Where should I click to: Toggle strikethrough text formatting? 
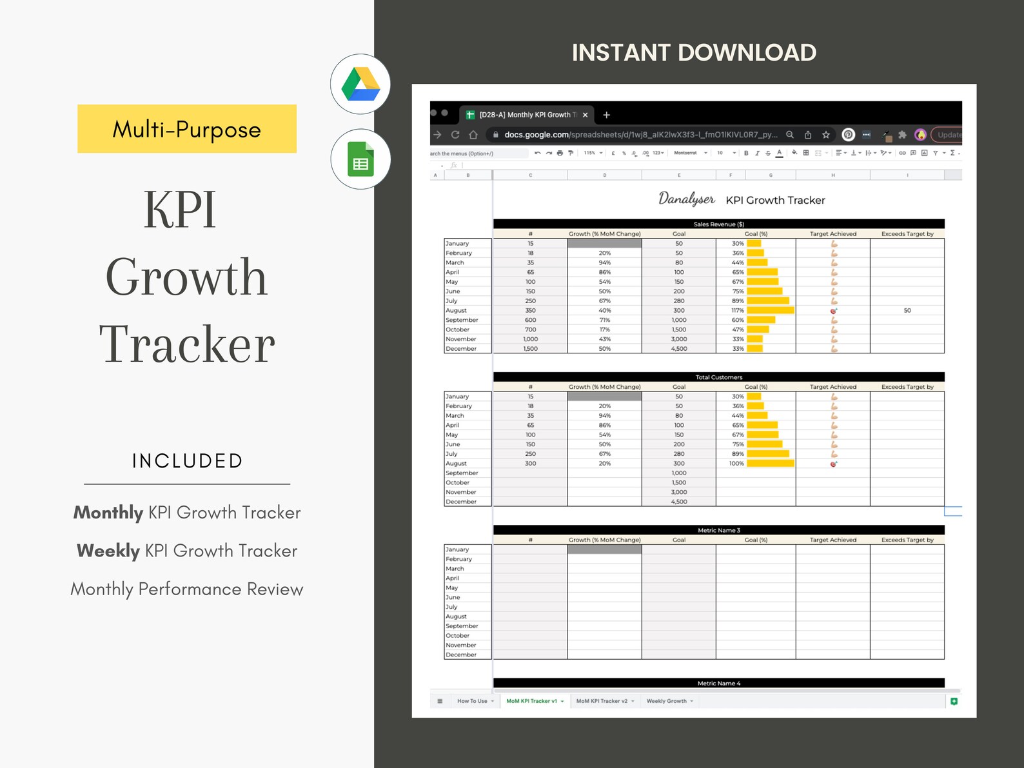768,153
